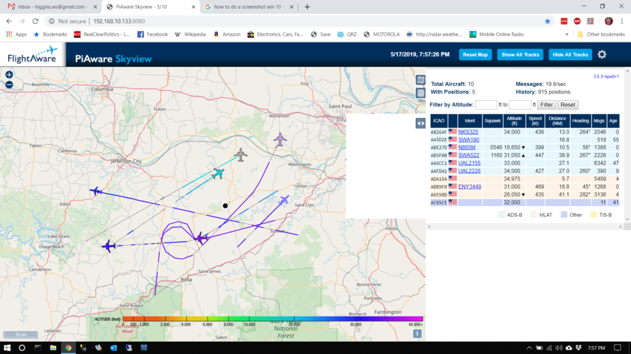The width and height of the screenshot is (631, 354).
Task: Open File Explorer from taskbar
Action: click(53, 348)
